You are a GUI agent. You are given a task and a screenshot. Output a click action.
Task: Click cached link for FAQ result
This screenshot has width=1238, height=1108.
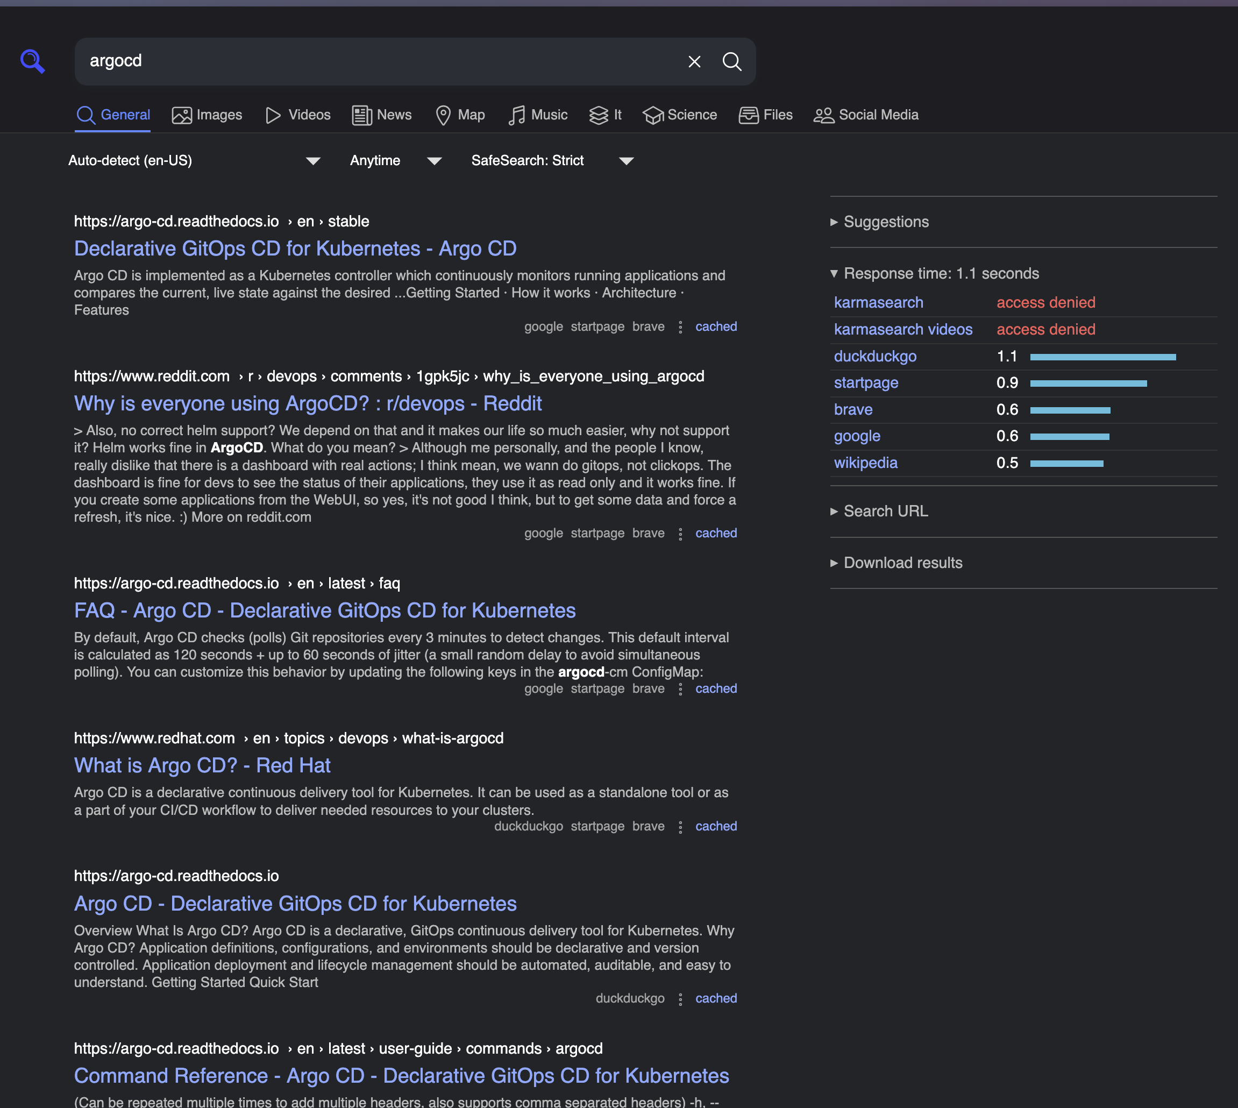(x=716, y=688)
